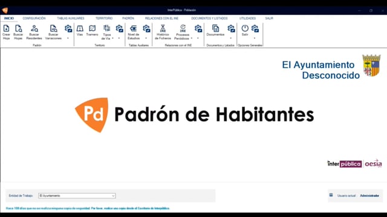Click Documentos y Listados group gear icon

coord(231,28)
